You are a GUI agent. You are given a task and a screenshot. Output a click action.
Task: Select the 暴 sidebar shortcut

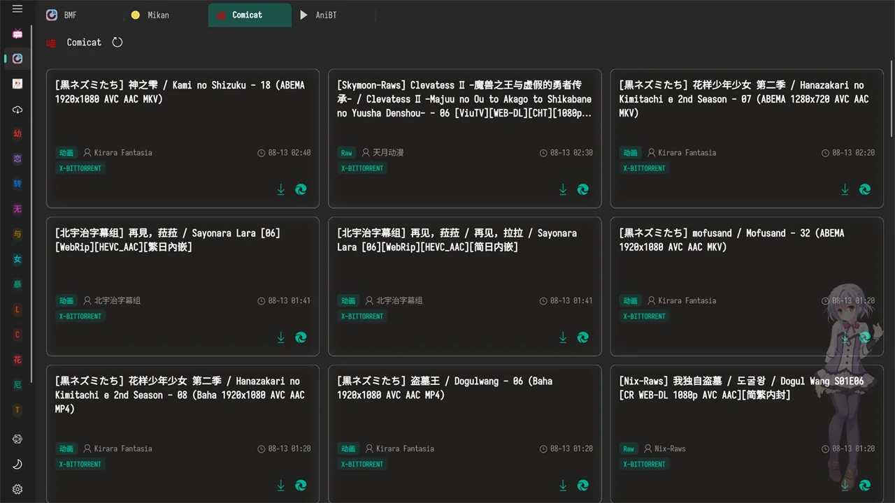click(x=17, y=284)
